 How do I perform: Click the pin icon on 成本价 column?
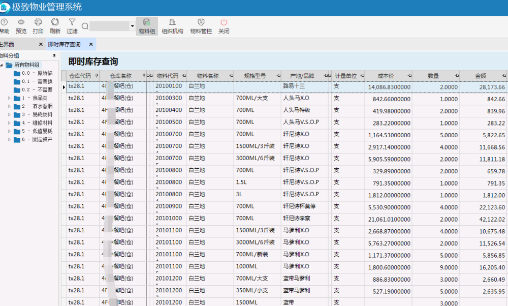(x=409, y=76)
